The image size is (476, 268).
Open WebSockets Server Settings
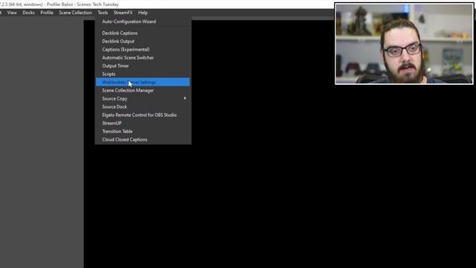(x=143, y=82)
